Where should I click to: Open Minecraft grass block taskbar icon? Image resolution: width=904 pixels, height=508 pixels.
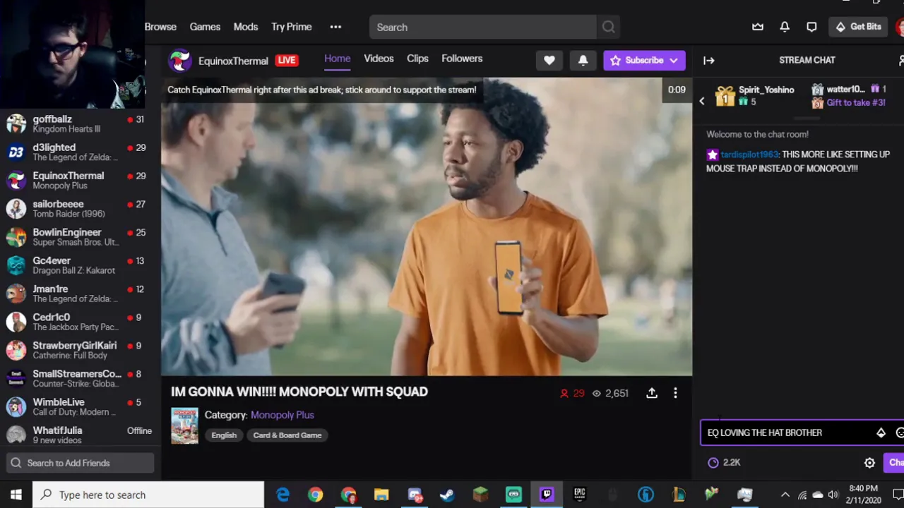pyautogui.click(x=480, y=495)
